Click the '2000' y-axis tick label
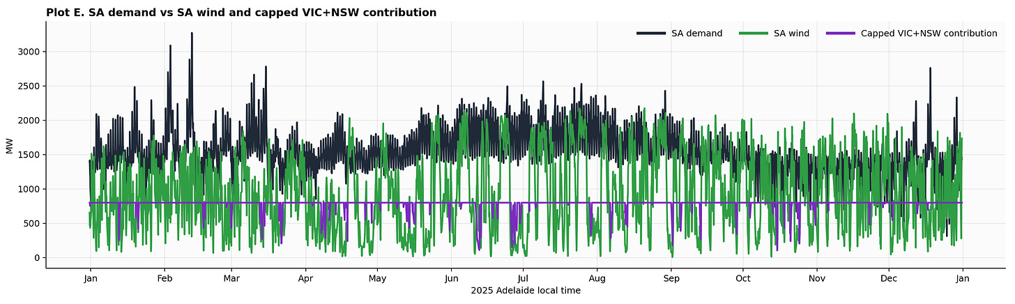The width and height of the screenshot is (1015, 304). tap(29, 121)
